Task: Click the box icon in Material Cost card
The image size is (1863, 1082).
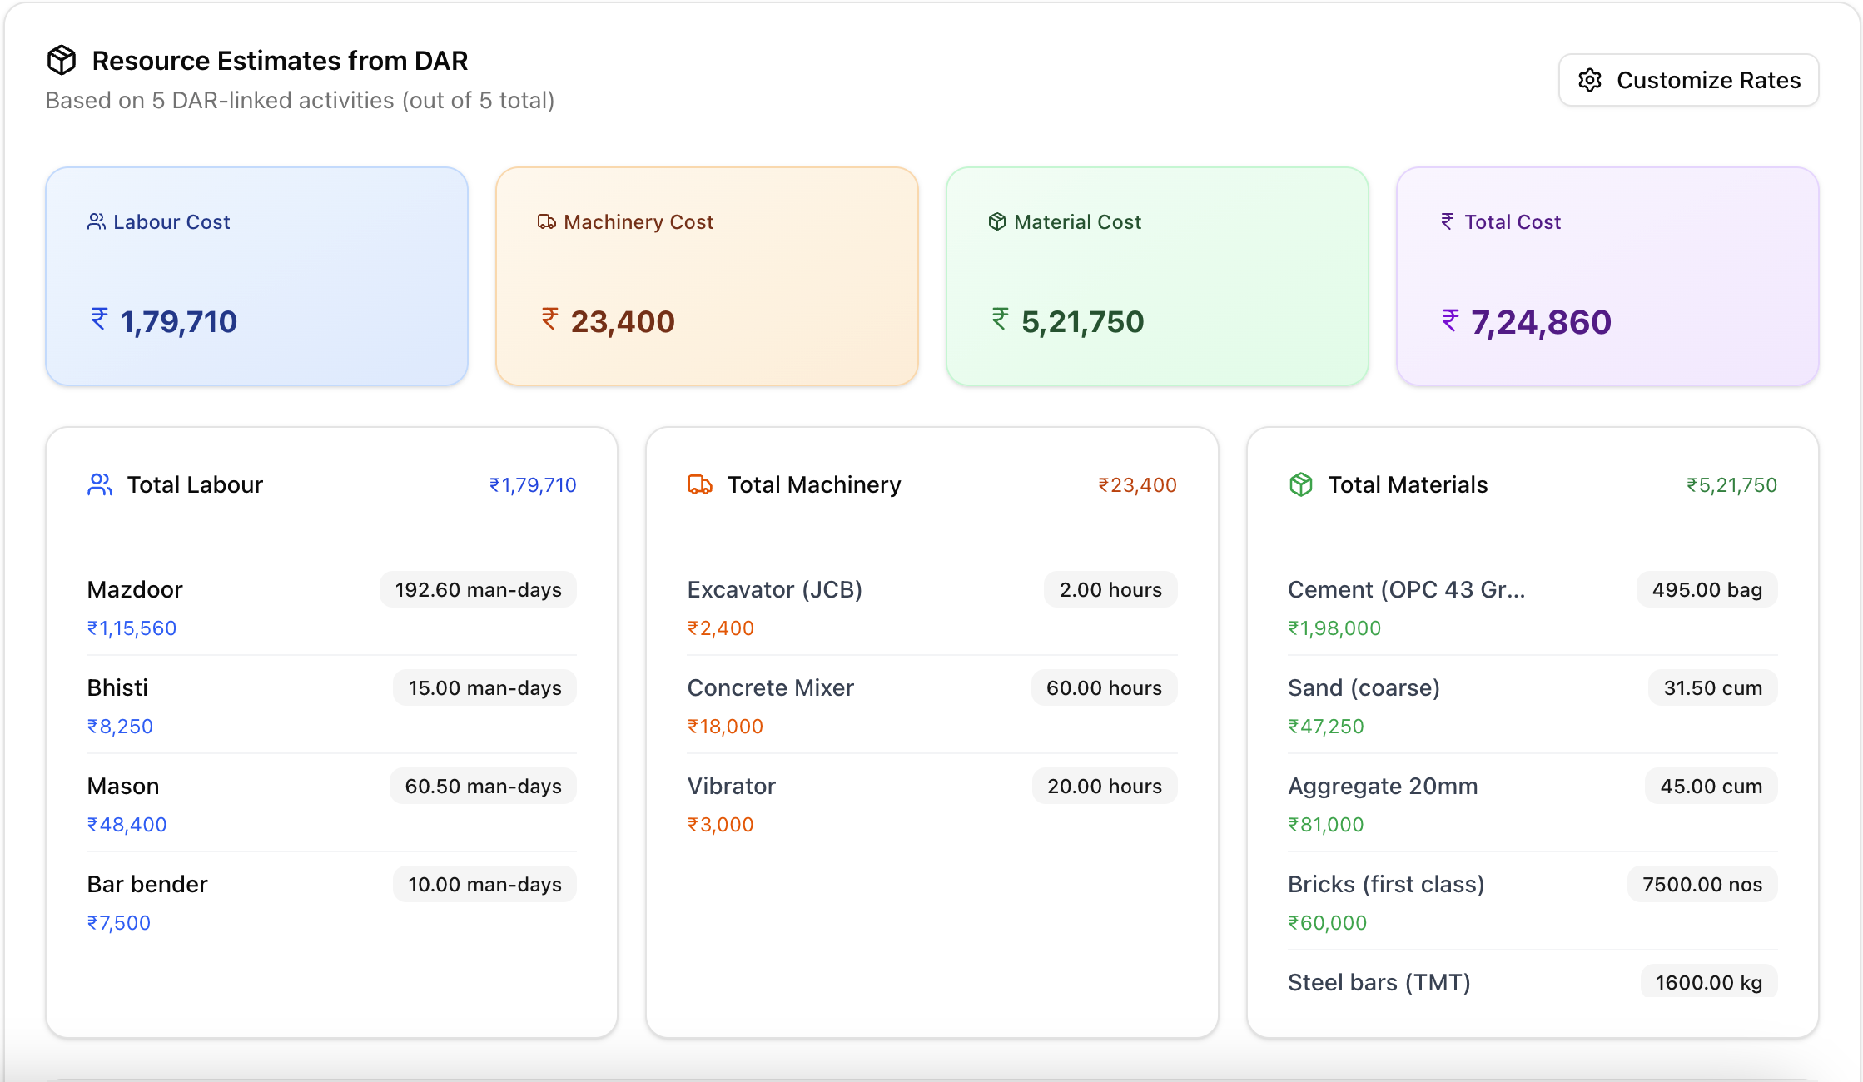Action: (996, 221)
